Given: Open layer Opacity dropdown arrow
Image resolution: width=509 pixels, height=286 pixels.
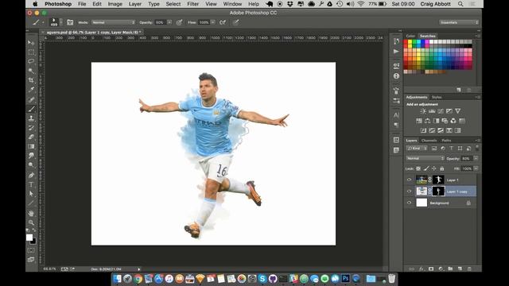Looking at the screenshot, I should coord(476,158).
